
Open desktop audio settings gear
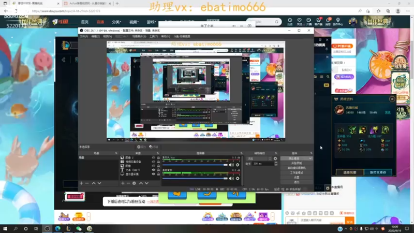[x=238, y=179]
